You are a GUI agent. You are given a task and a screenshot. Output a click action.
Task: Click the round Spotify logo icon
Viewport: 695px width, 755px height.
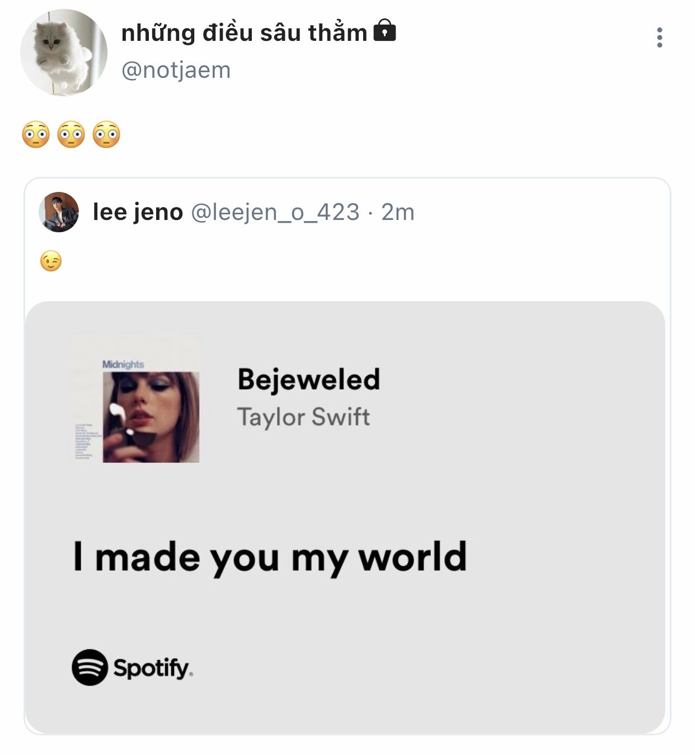point(90,667)
